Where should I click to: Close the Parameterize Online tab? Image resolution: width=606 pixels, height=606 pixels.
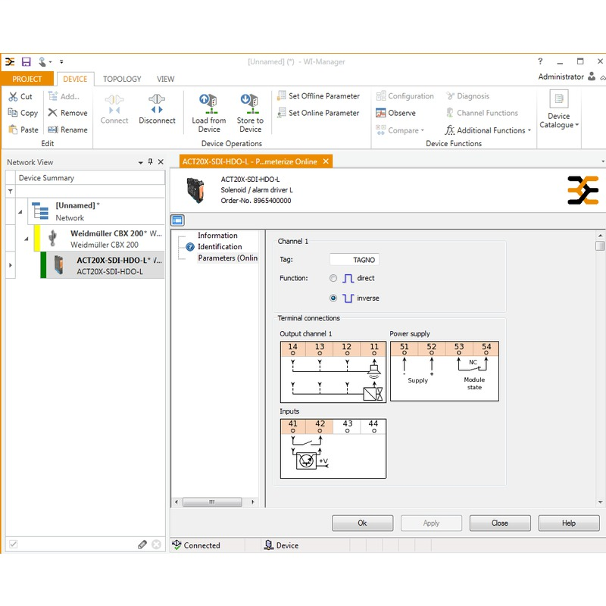326,161
